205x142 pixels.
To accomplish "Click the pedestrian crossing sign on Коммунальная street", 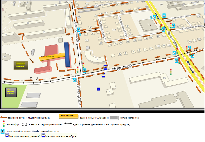I will point(164,16).
